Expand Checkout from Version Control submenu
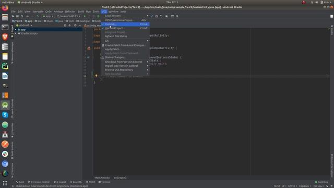This screenshot has height=188, width=334. tap(125, 62)
